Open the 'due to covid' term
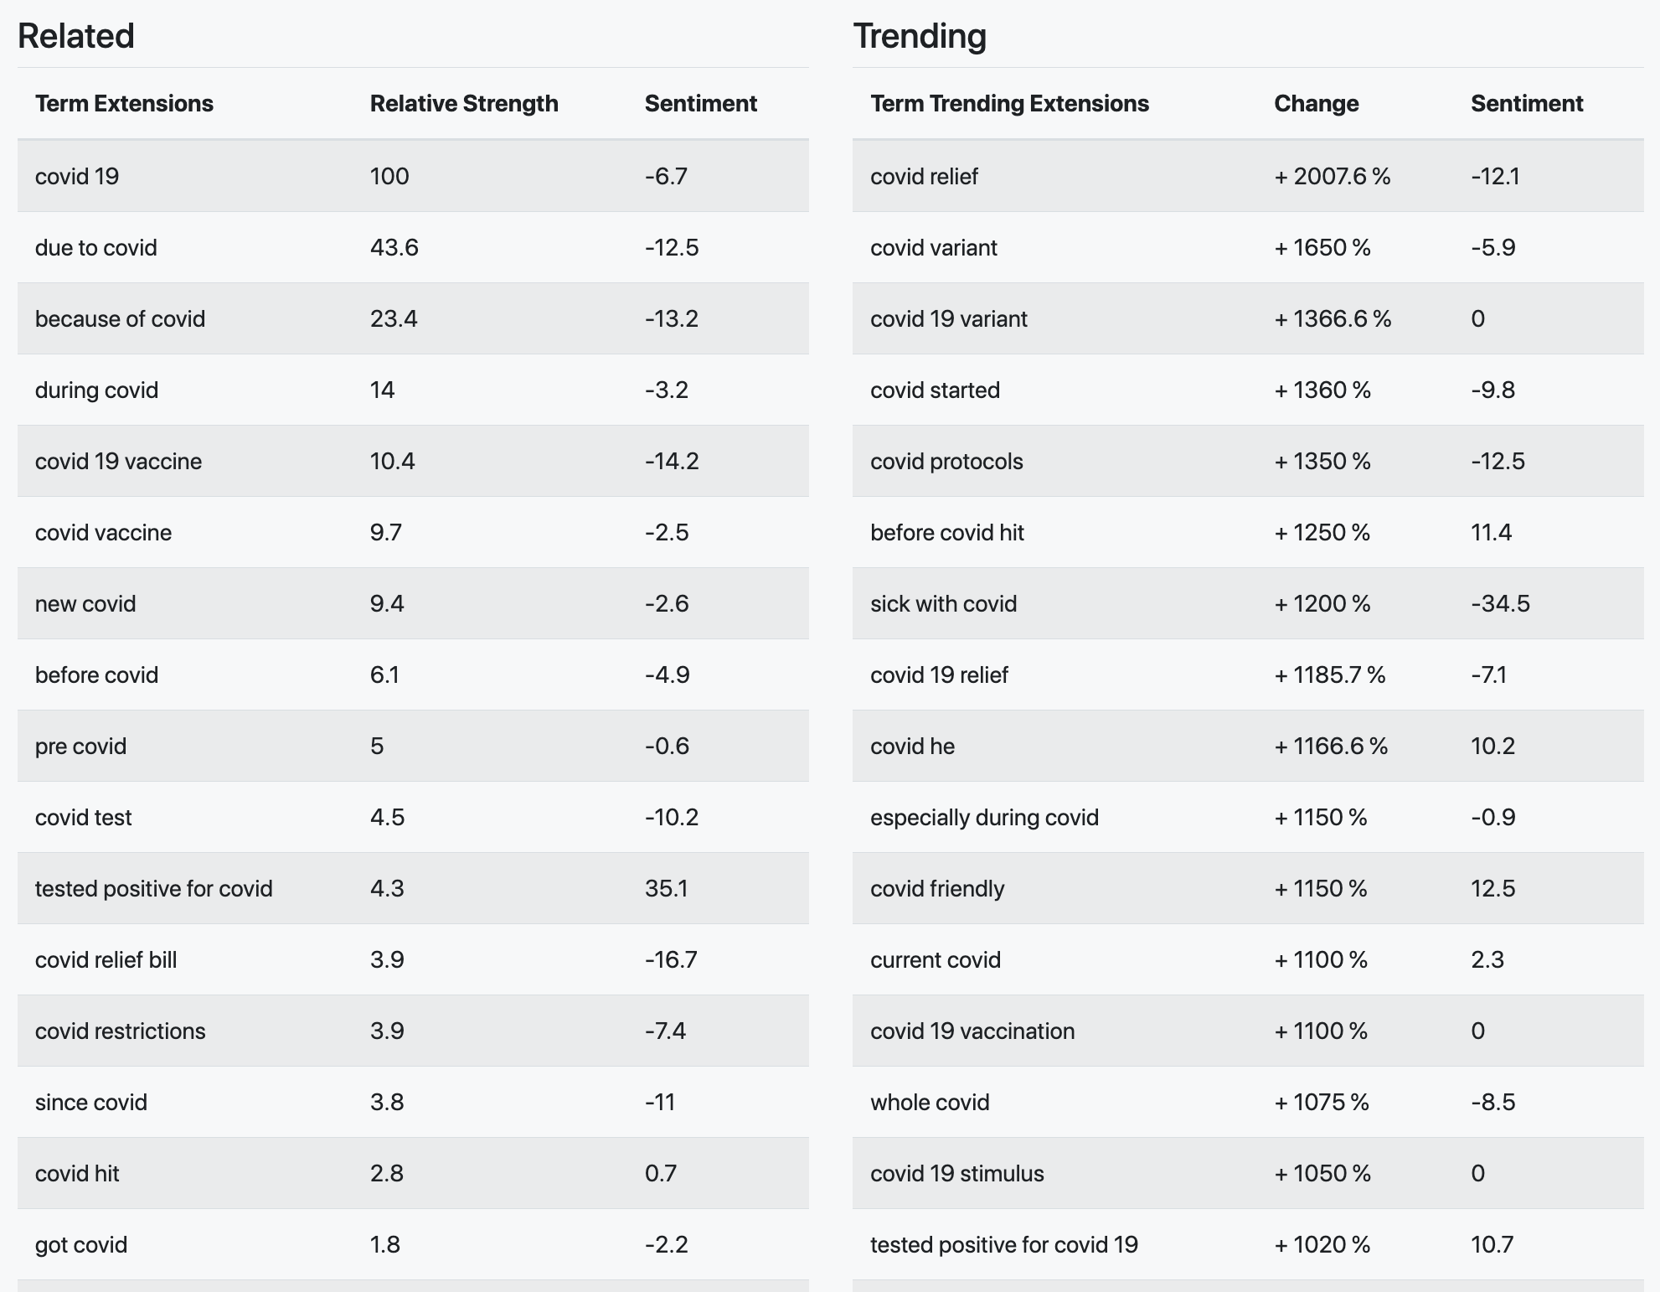Image resolution: width=1660 pixels, height=1292 pixels. pyautogui.click(x=96, y=247)
